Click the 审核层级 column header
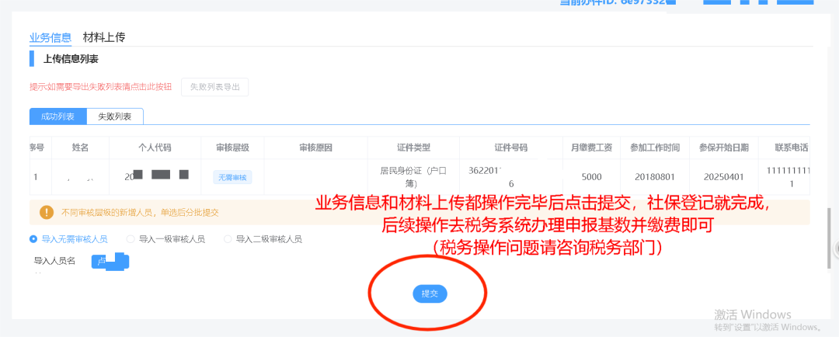839x337 pixels. pyautogui.click(x=232, y=148)
